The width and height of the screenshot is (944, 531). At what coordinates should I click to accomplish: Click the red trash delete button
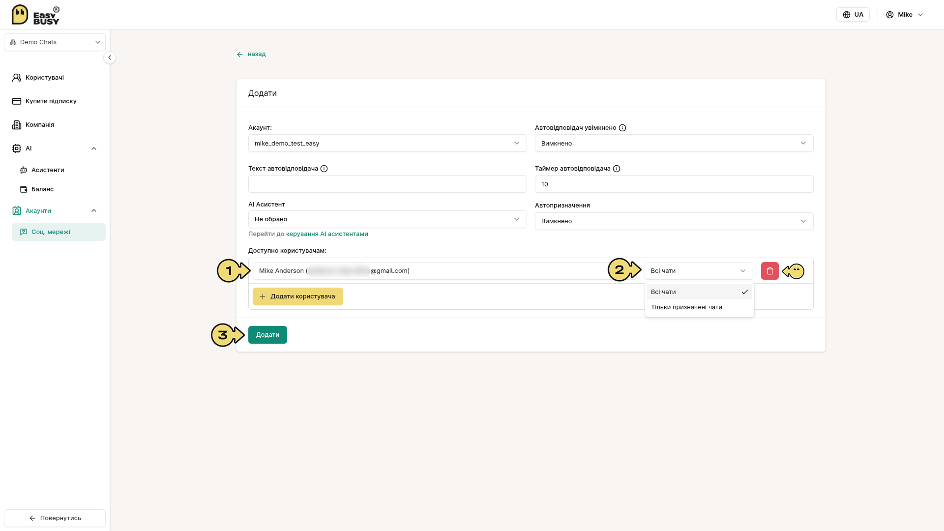pyautogui.click(x=769, y=271)
